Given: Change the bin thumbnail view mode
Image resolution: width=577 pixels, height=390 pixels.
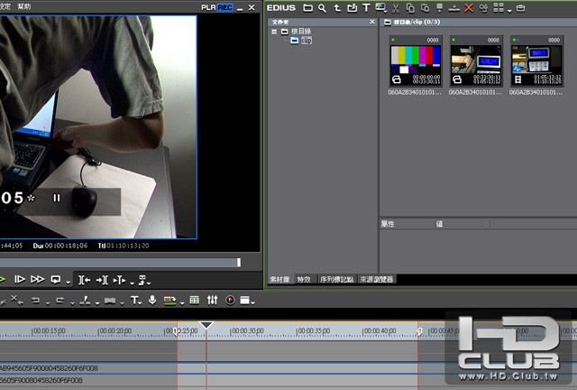Looking at the screenshot, I should (x=499, y=8).
